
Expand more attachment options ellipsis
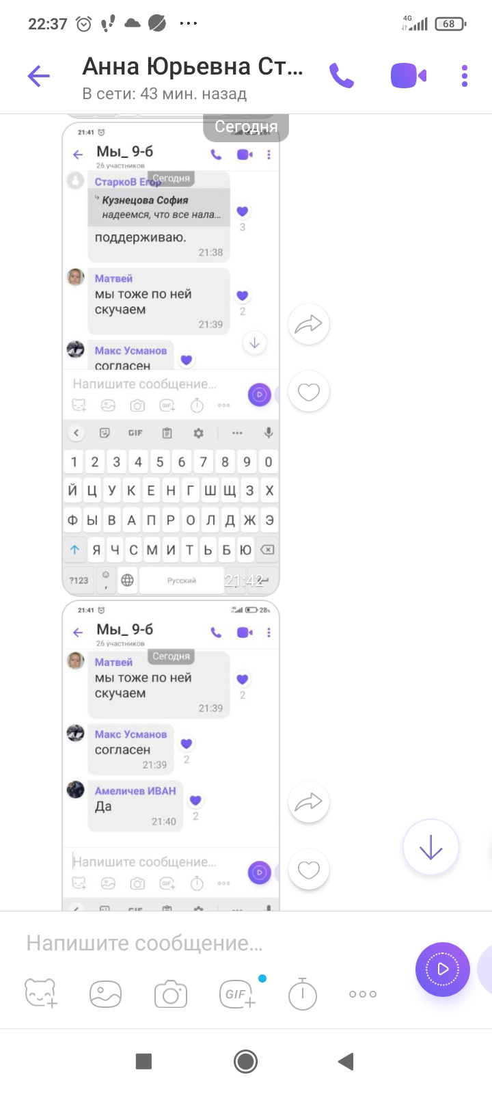[363, 994]
